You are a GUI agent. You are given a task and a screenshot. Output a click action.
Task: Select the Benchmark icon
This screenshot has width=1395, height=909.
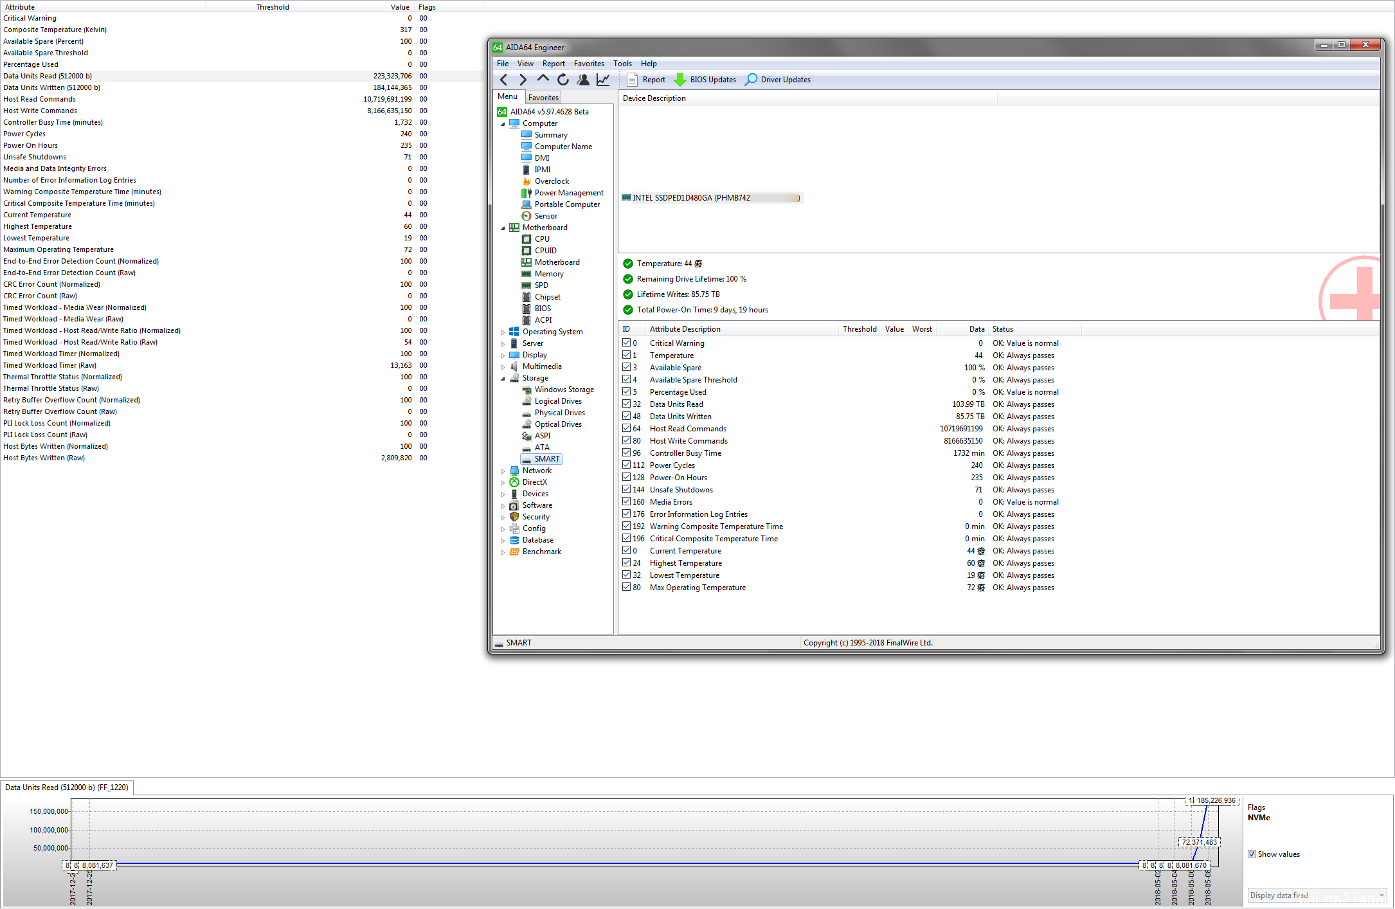coord(514,552)
